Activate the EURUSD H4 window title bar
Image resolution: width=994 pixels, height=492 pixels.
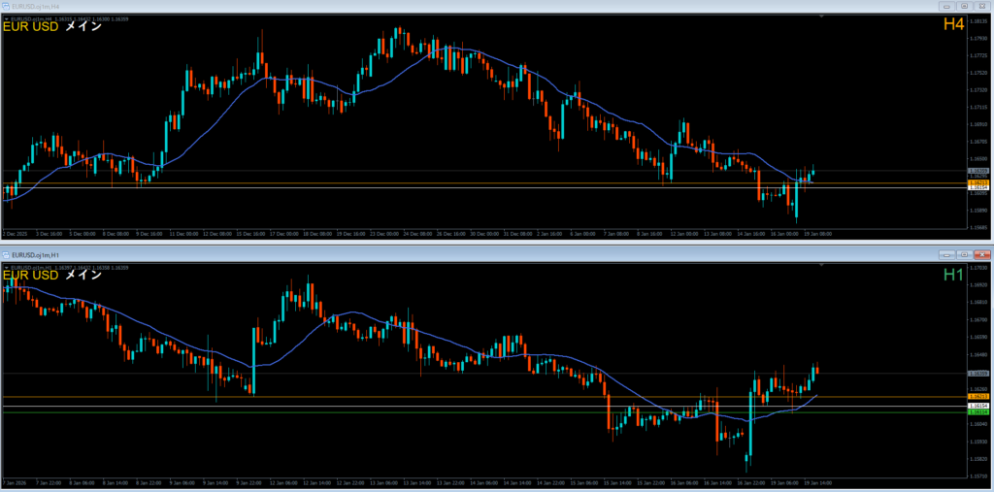485,5
